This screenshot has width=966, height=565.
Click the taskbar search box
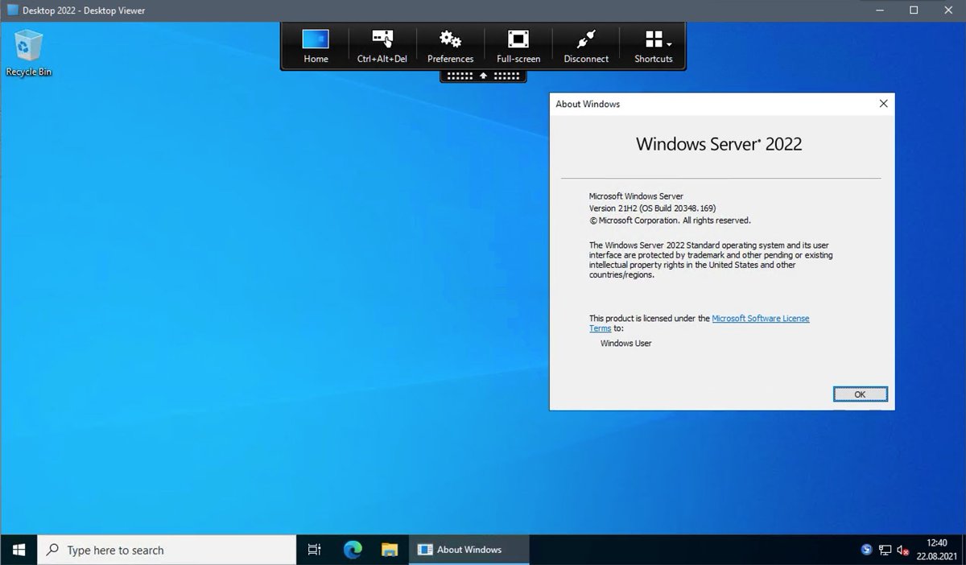pyautogui.click(x=167, y=550)
